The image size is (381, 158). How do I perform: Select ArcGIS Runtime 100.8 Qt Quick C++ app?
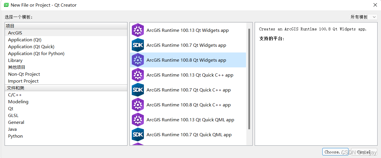(x=188, y=105)
